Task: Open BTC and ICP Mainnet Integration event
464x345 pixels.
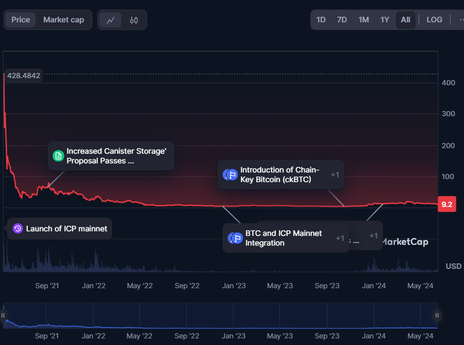Action: tap(286, 238)
